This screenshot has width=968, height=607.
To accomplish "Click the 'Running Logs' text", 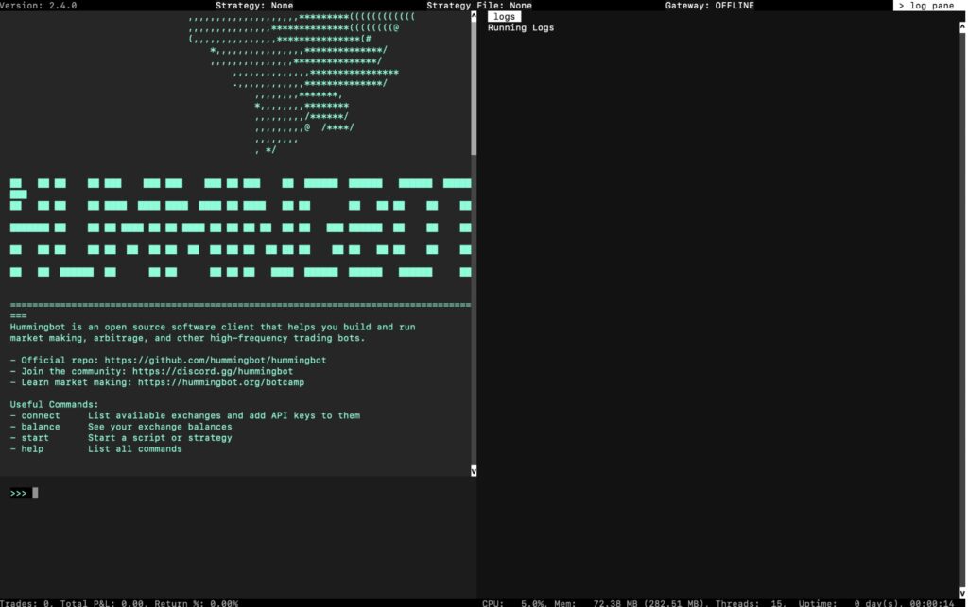I will (x=521, y=27).
